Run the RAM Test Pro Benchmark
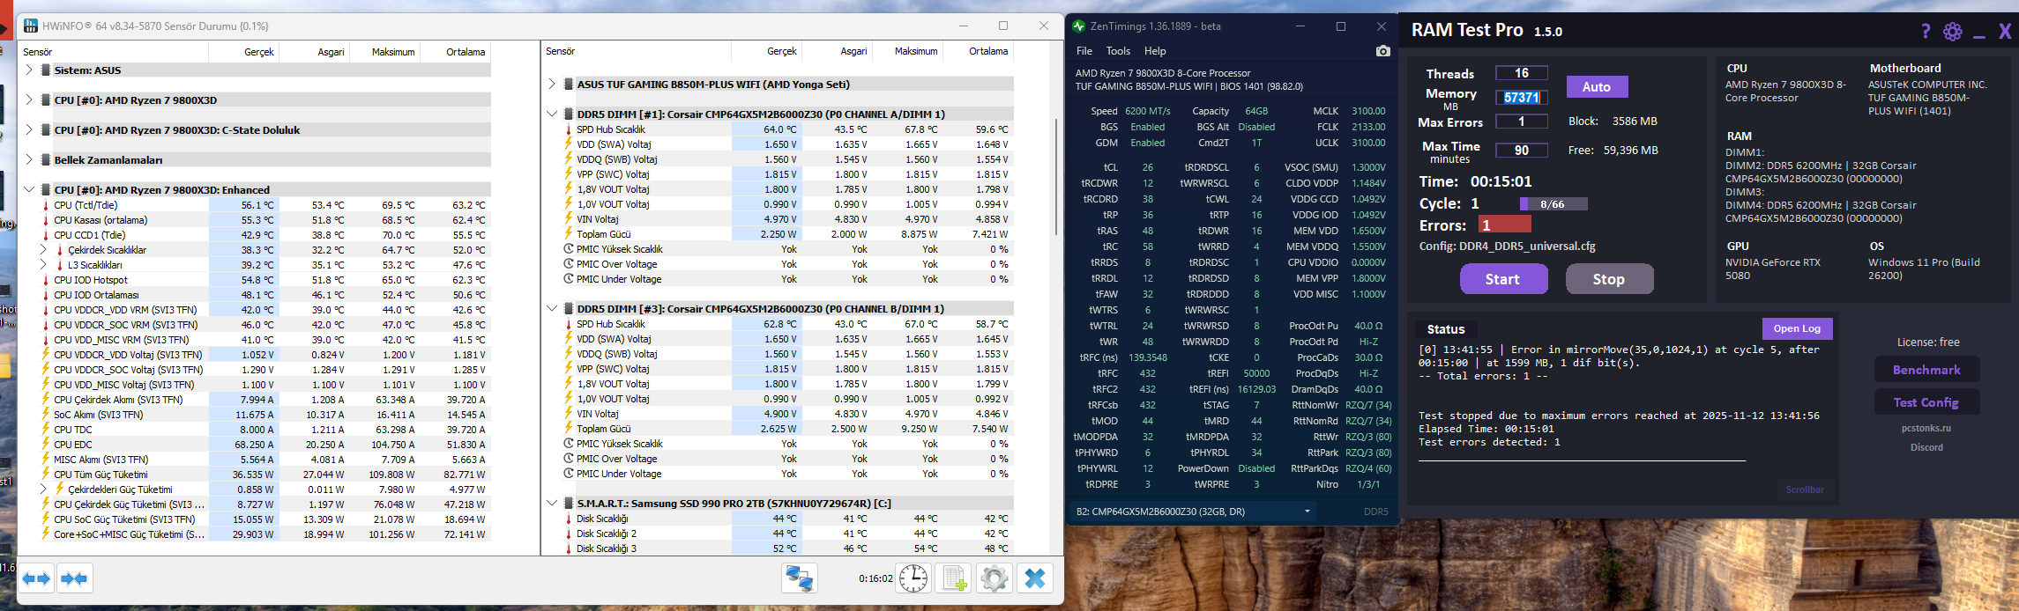The image size is (2019, 611). click(1926, 370)
